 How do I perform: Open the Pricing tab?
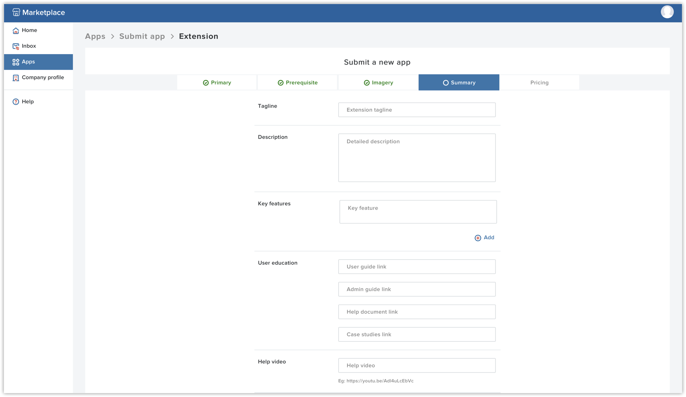click(540, 82)
